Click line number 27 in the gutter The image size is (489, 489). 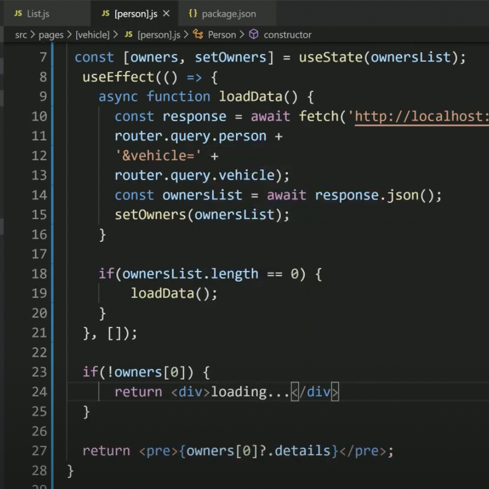click(39, 451)
